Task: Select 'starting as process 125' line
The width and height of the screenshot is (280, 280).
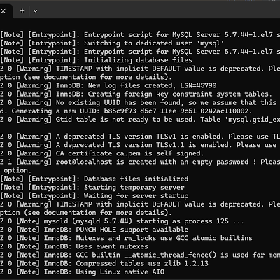Action: (x=122, y=221)
